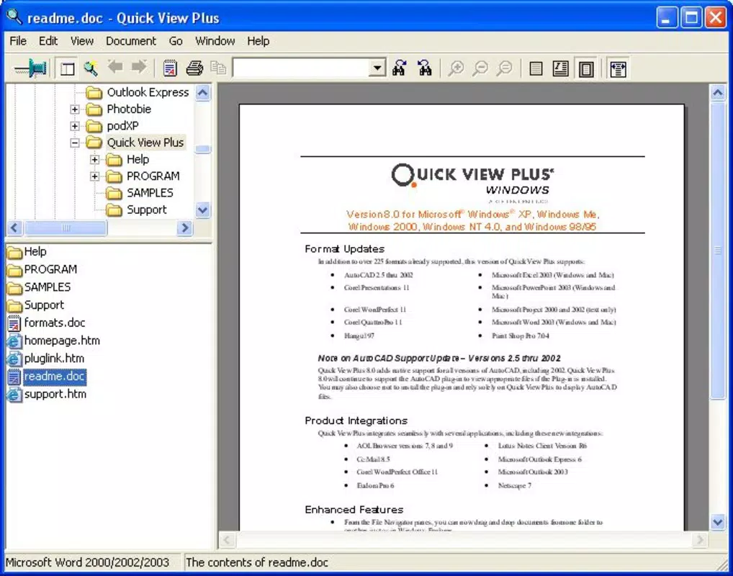Open the View menu

pos(82,41)
